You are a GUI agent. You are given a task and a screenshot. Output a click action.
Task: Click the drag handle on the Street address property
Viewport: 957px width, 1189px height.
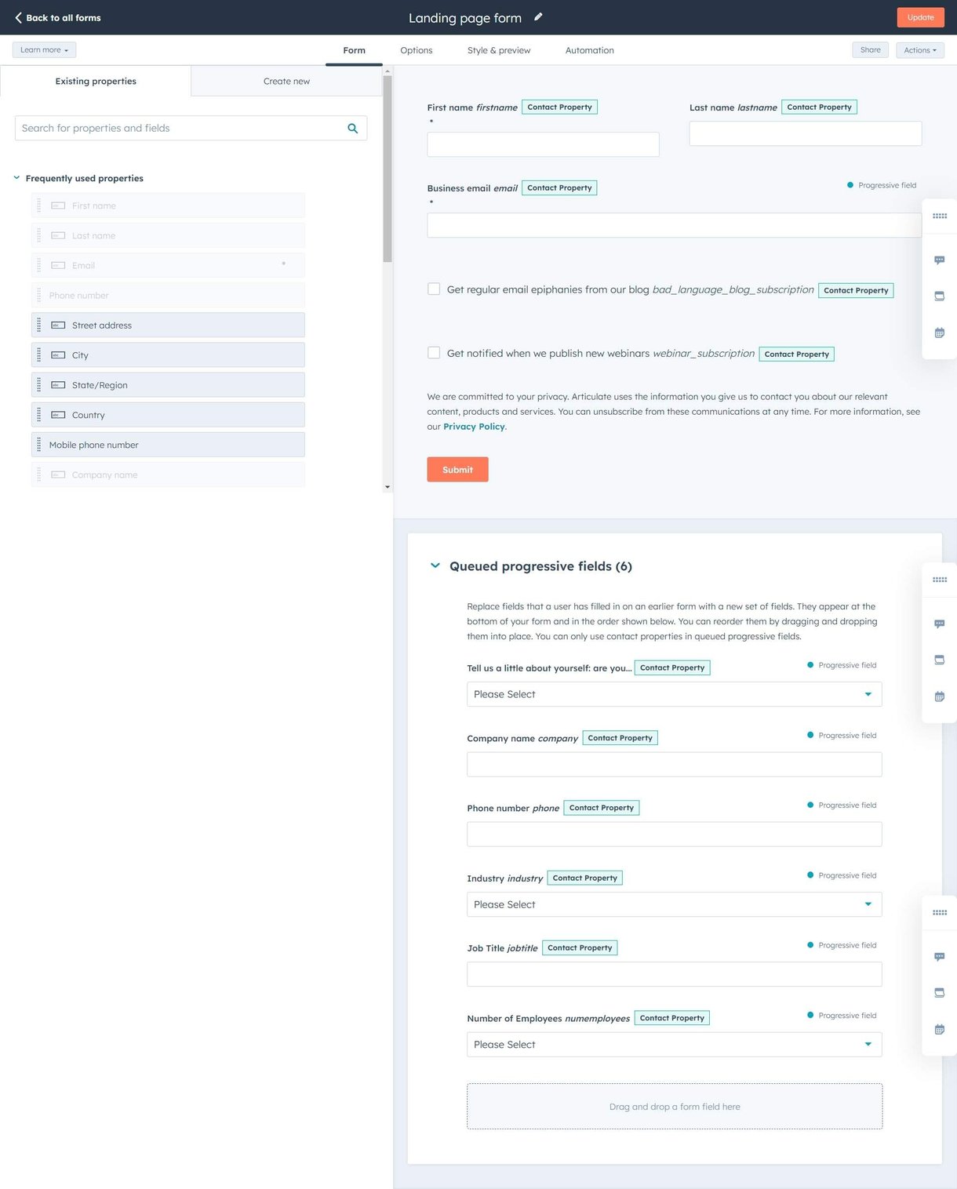pyautogui.click(x=39, y=325)
